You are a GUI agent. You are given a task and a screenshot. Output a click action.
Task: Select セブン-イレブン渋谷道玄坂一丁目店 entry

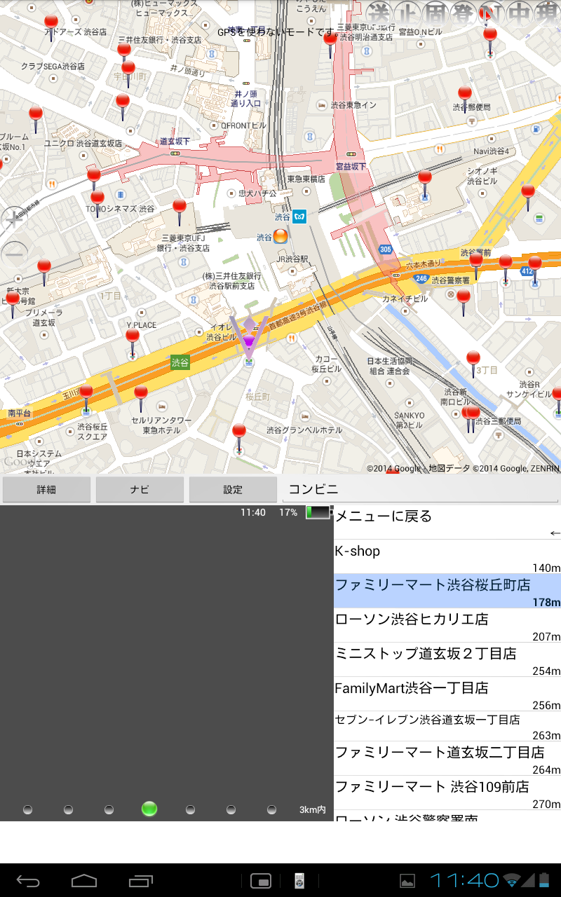(447, 727)
